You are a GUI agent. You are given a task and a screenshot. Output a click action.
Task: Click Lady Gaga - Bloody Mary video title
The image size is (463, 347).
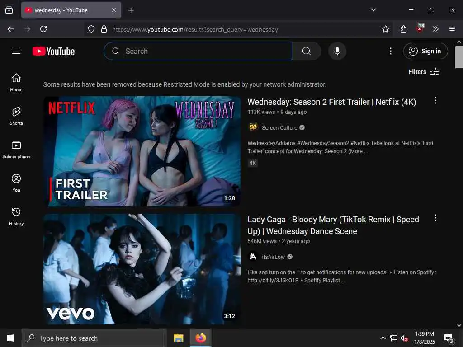click(333, 225)
